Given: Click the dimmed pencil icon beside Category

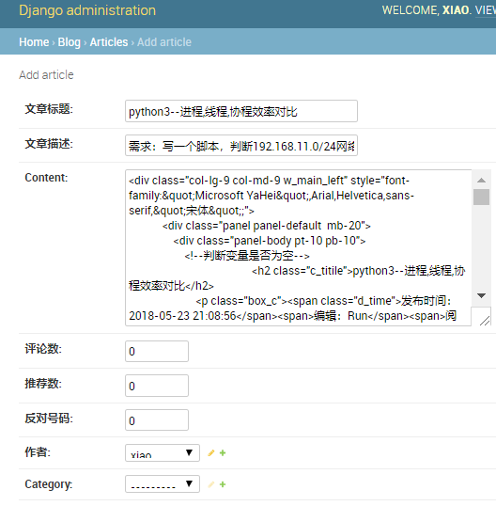Looking at the screenshot, I should coord(211,484).
